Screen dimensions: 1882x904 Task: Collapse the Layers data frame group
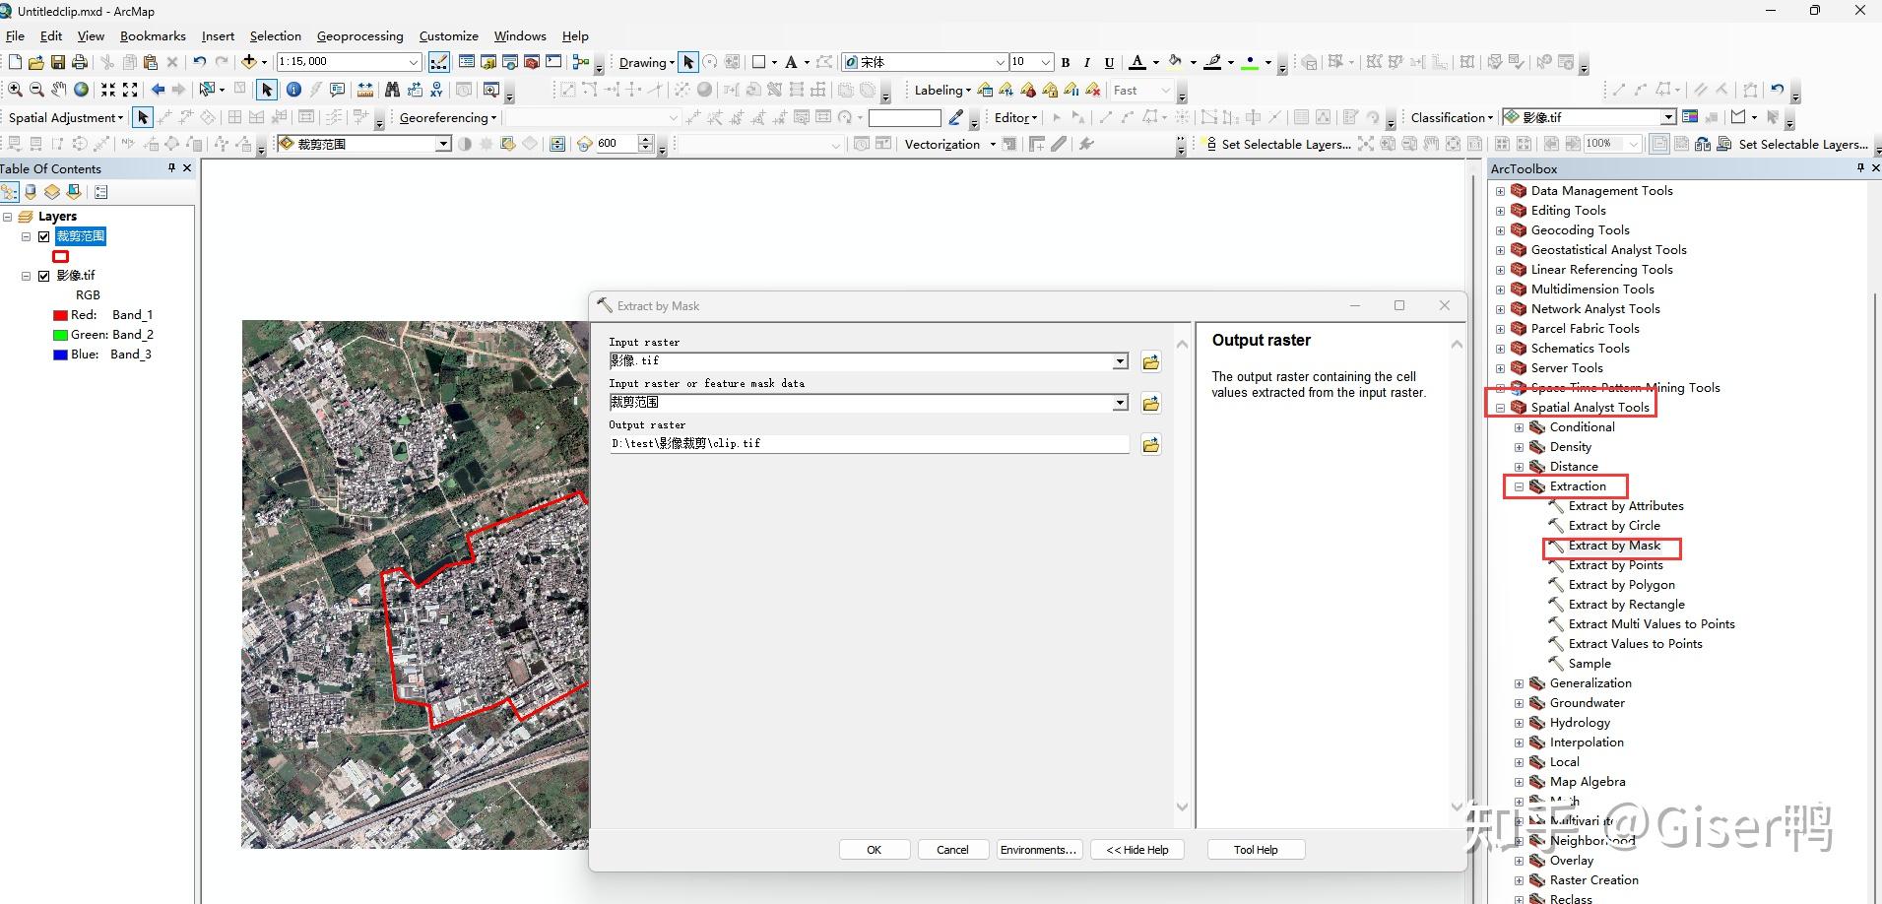pyautogui.click(x=8, y=217)
